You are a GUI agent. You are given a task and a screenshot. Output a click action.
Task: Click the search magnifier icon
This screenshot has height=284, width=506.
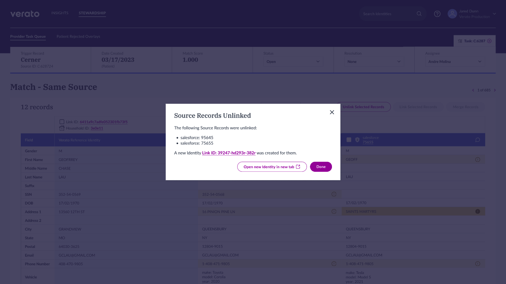(419, 14)
